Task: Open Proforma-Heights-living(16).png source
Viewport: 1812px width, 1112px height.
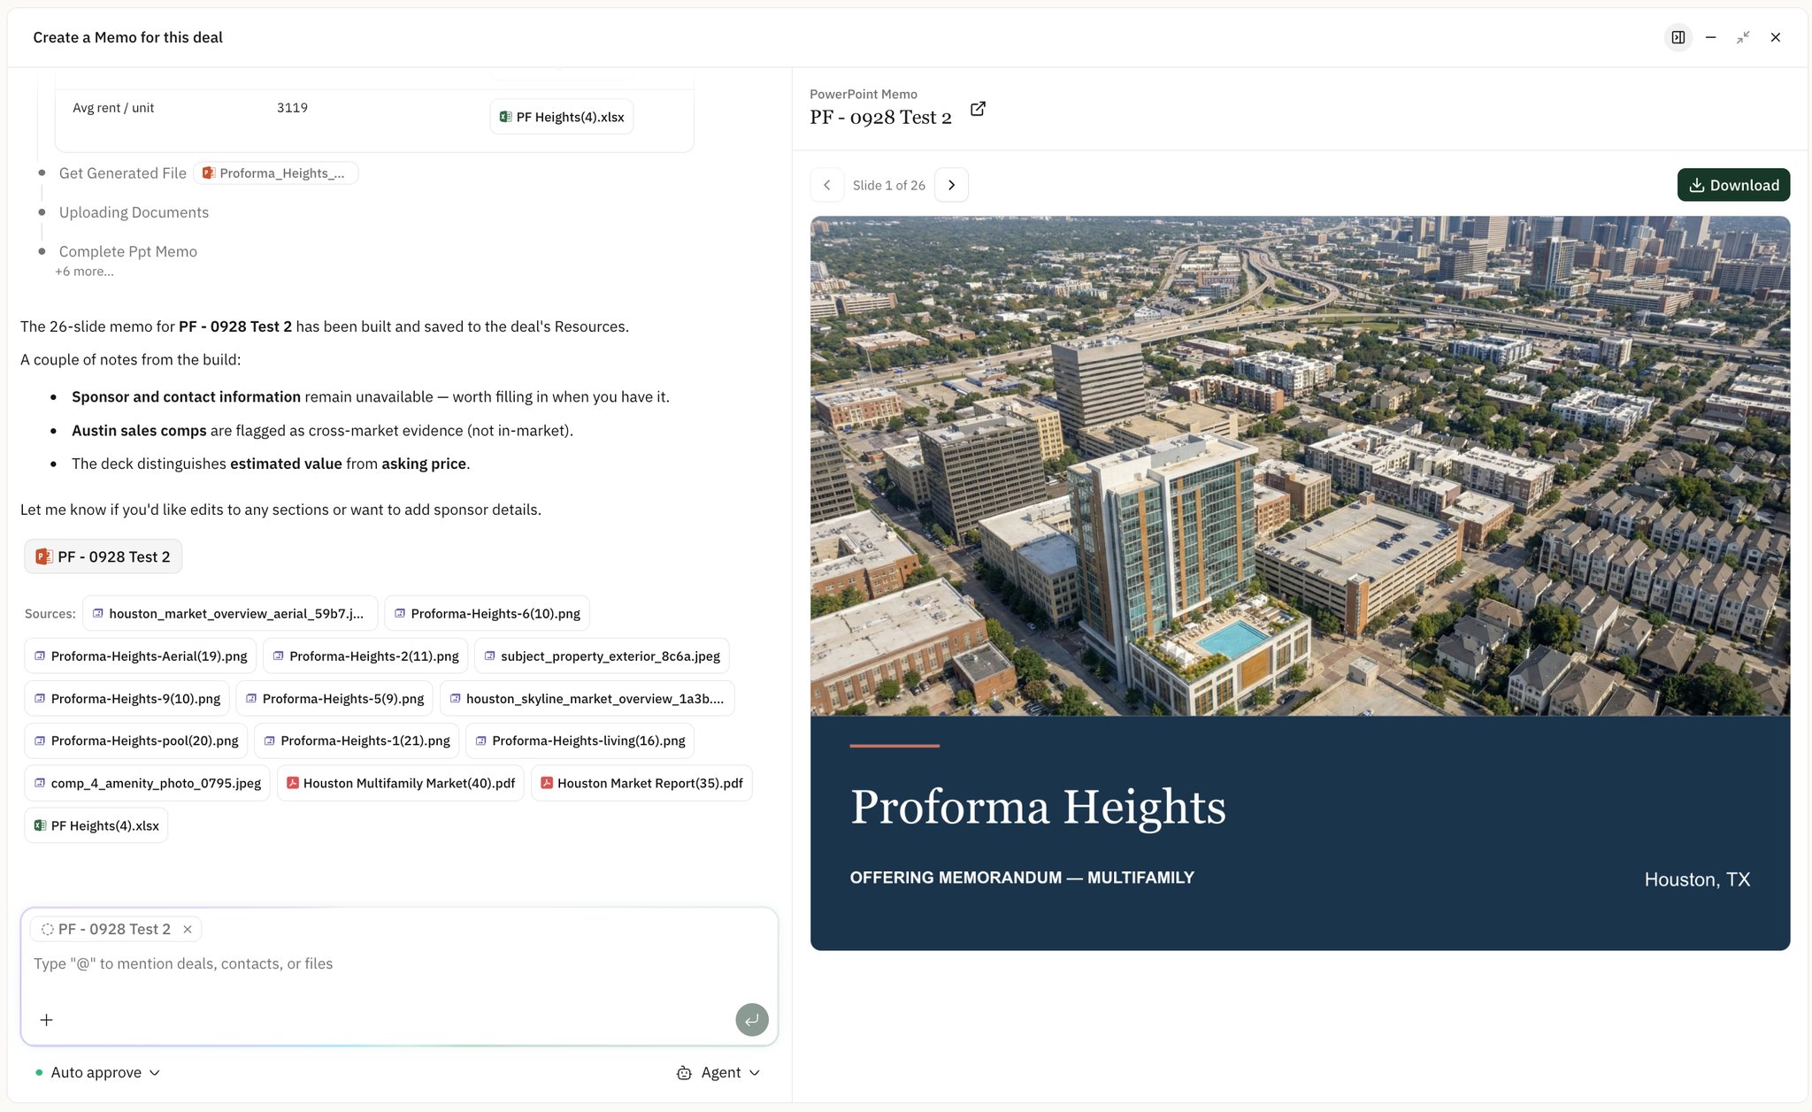Action: 580,740
